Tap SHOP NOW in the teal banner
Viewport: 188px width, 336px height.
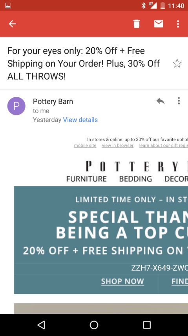point(123,281)
